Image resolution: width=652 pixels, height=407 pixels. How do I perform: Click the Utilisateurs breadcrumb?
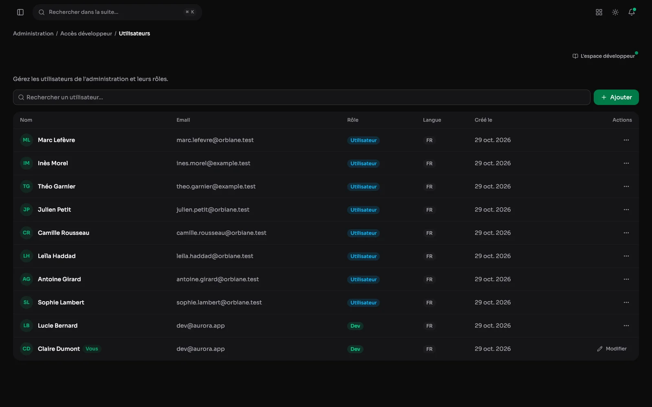click(134, 33)
